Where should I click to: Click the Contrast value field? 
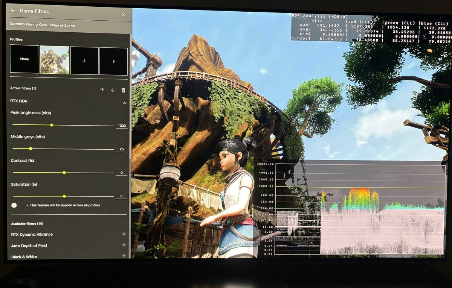click(122, 173)
